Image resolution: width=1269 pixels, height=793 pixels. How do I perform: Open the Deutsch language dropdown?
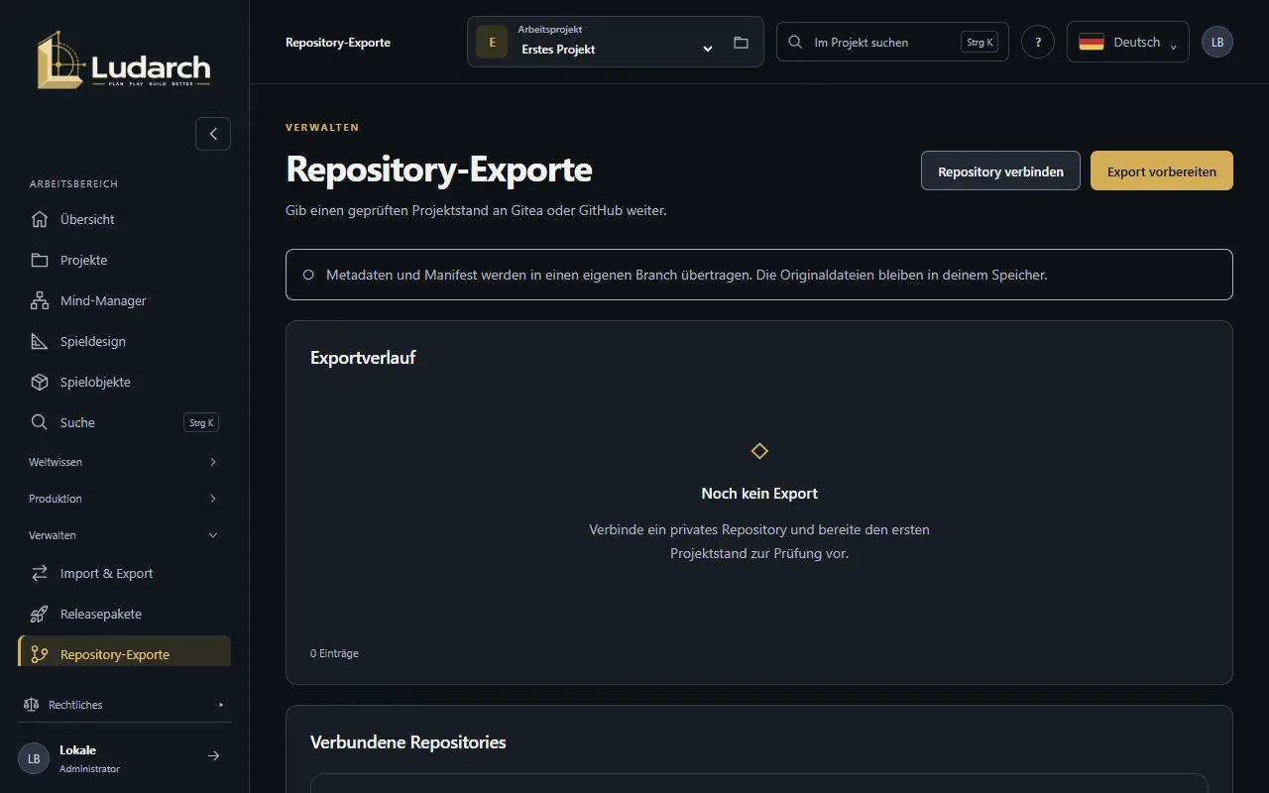(x=1128, y=42)
